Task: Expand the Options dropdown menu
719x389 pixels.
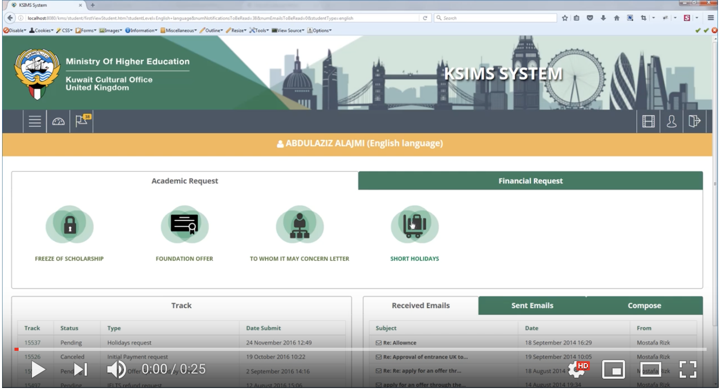Action: pyautogui.click(x=319, y=30)
